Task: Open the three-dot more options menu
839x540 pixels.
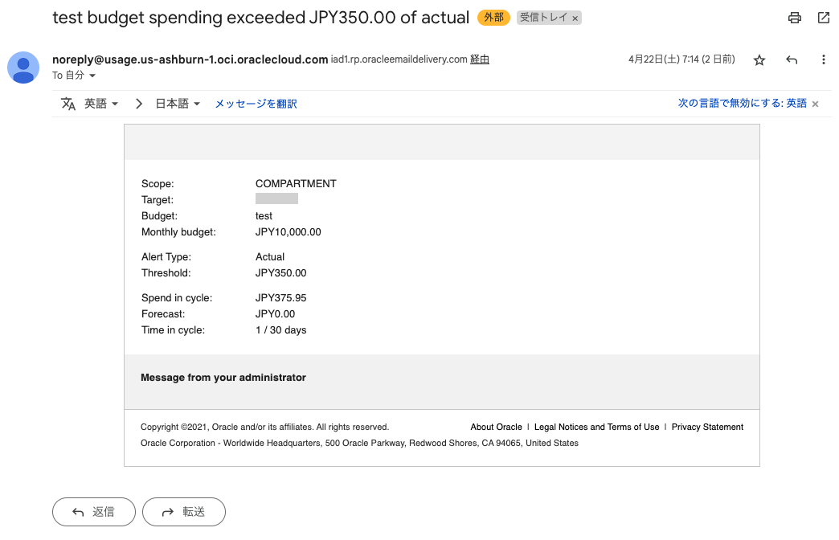Action: tap(823, 60)
